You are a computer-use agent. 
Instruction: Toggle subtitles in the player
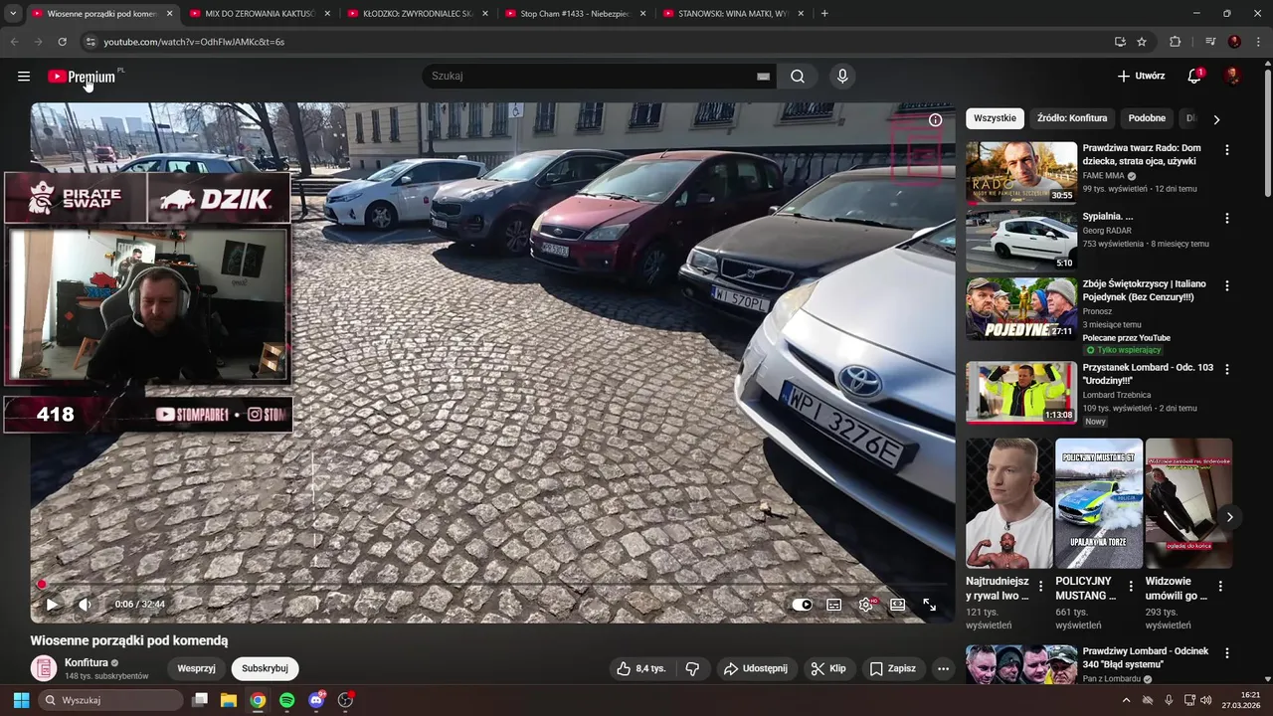[x=834, y=605]
